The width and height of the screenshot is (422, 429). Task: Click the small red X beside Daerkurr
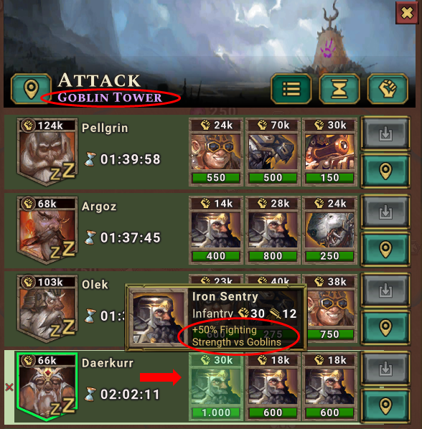click(x=9, y=387)
